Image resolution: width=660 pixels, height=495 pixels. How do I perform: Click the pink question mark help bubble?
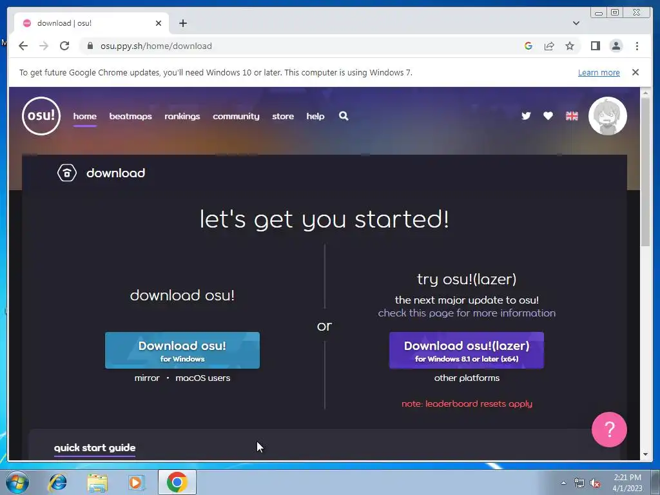pos(609,429)
